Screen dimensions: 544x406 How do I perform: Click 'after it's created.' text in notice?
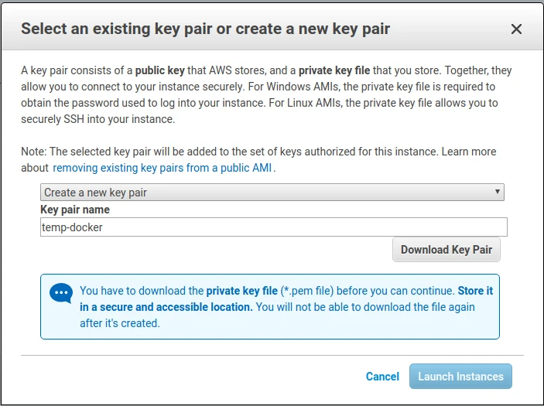(119, 323)
